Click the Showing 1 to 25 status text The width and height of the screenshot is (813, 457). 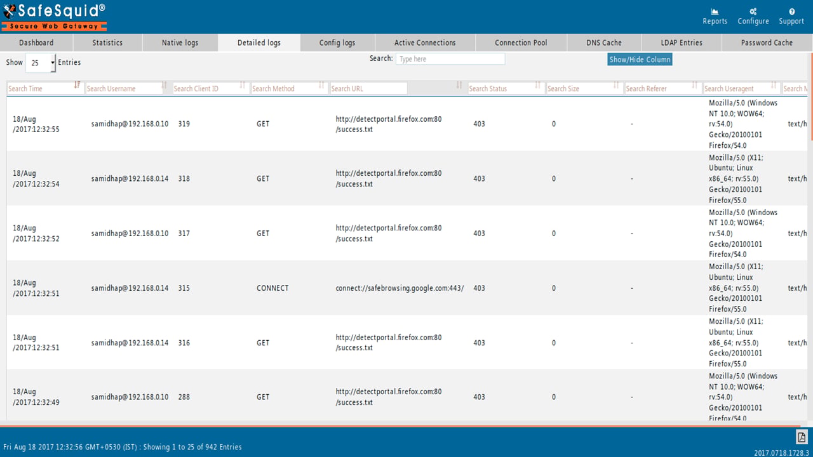[x=192, y=447]
